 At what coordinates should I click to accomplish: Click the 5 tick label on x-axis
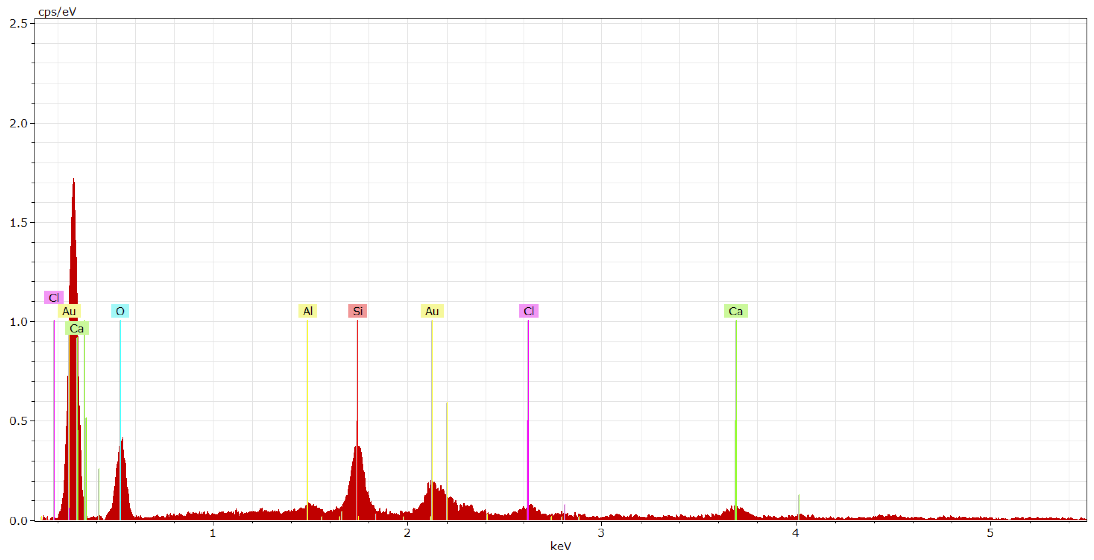[990, 533]
